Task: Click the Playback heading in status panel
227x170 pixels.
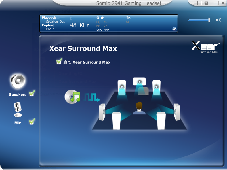Action: click(49, 18)
